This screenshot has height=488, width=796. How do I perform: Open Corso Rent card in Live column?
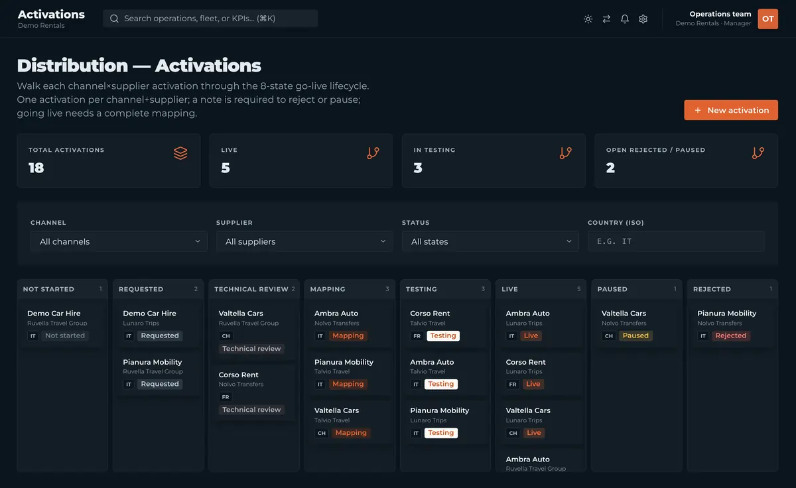541,373
